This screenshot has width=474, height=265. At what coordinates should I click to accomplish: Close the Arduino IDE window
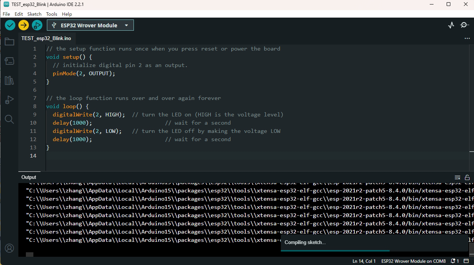click(465, 4)
